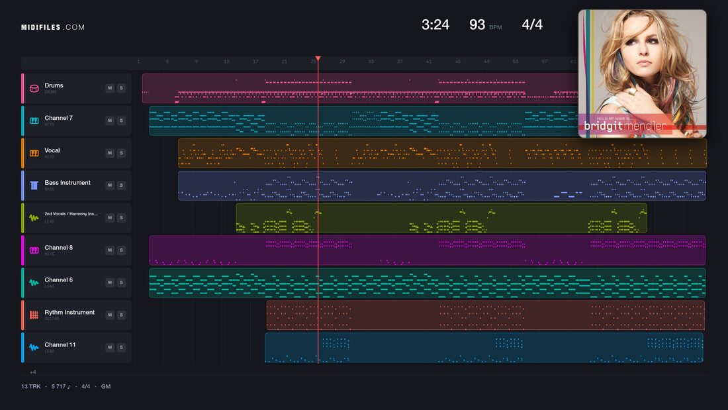
Task: Click the Channel 11 waveform icon
Action: [x=34, y=347]
